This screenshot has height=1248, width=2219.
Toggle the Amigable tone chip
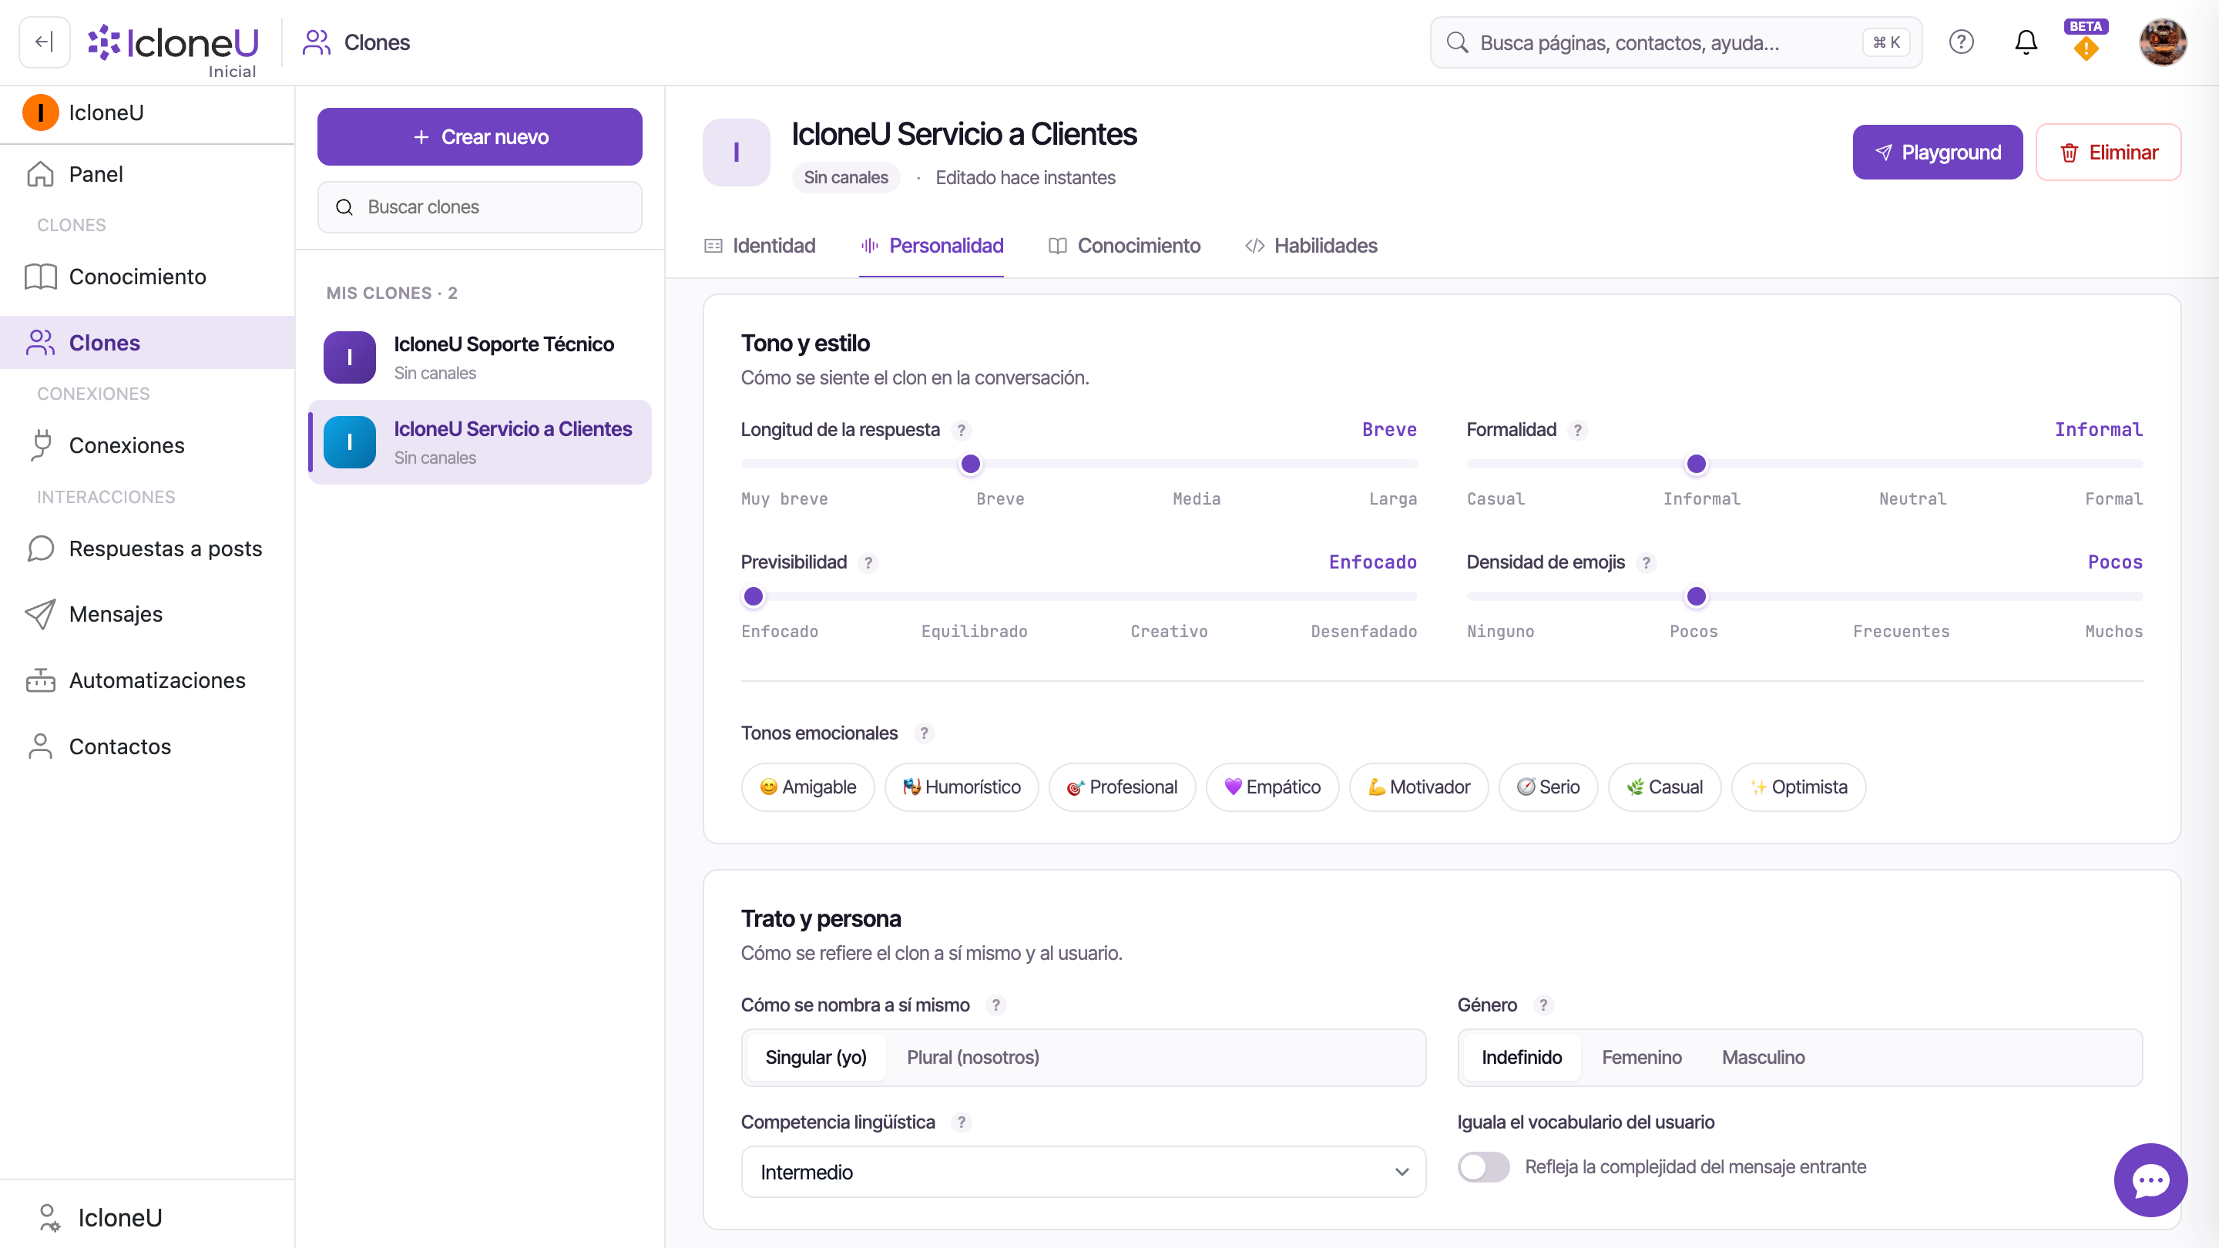(807, 787)
